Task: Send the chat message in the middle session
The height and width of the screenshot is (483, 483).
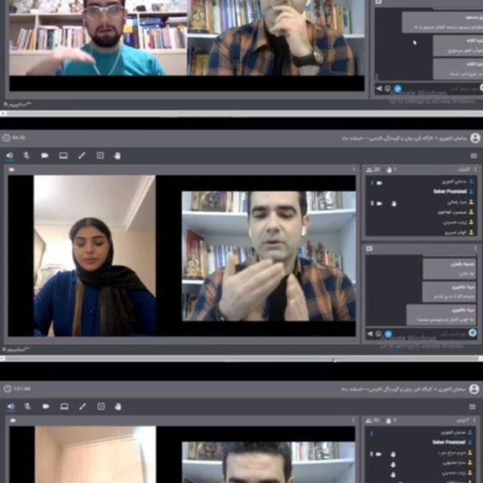Action: tap(370, 333)
